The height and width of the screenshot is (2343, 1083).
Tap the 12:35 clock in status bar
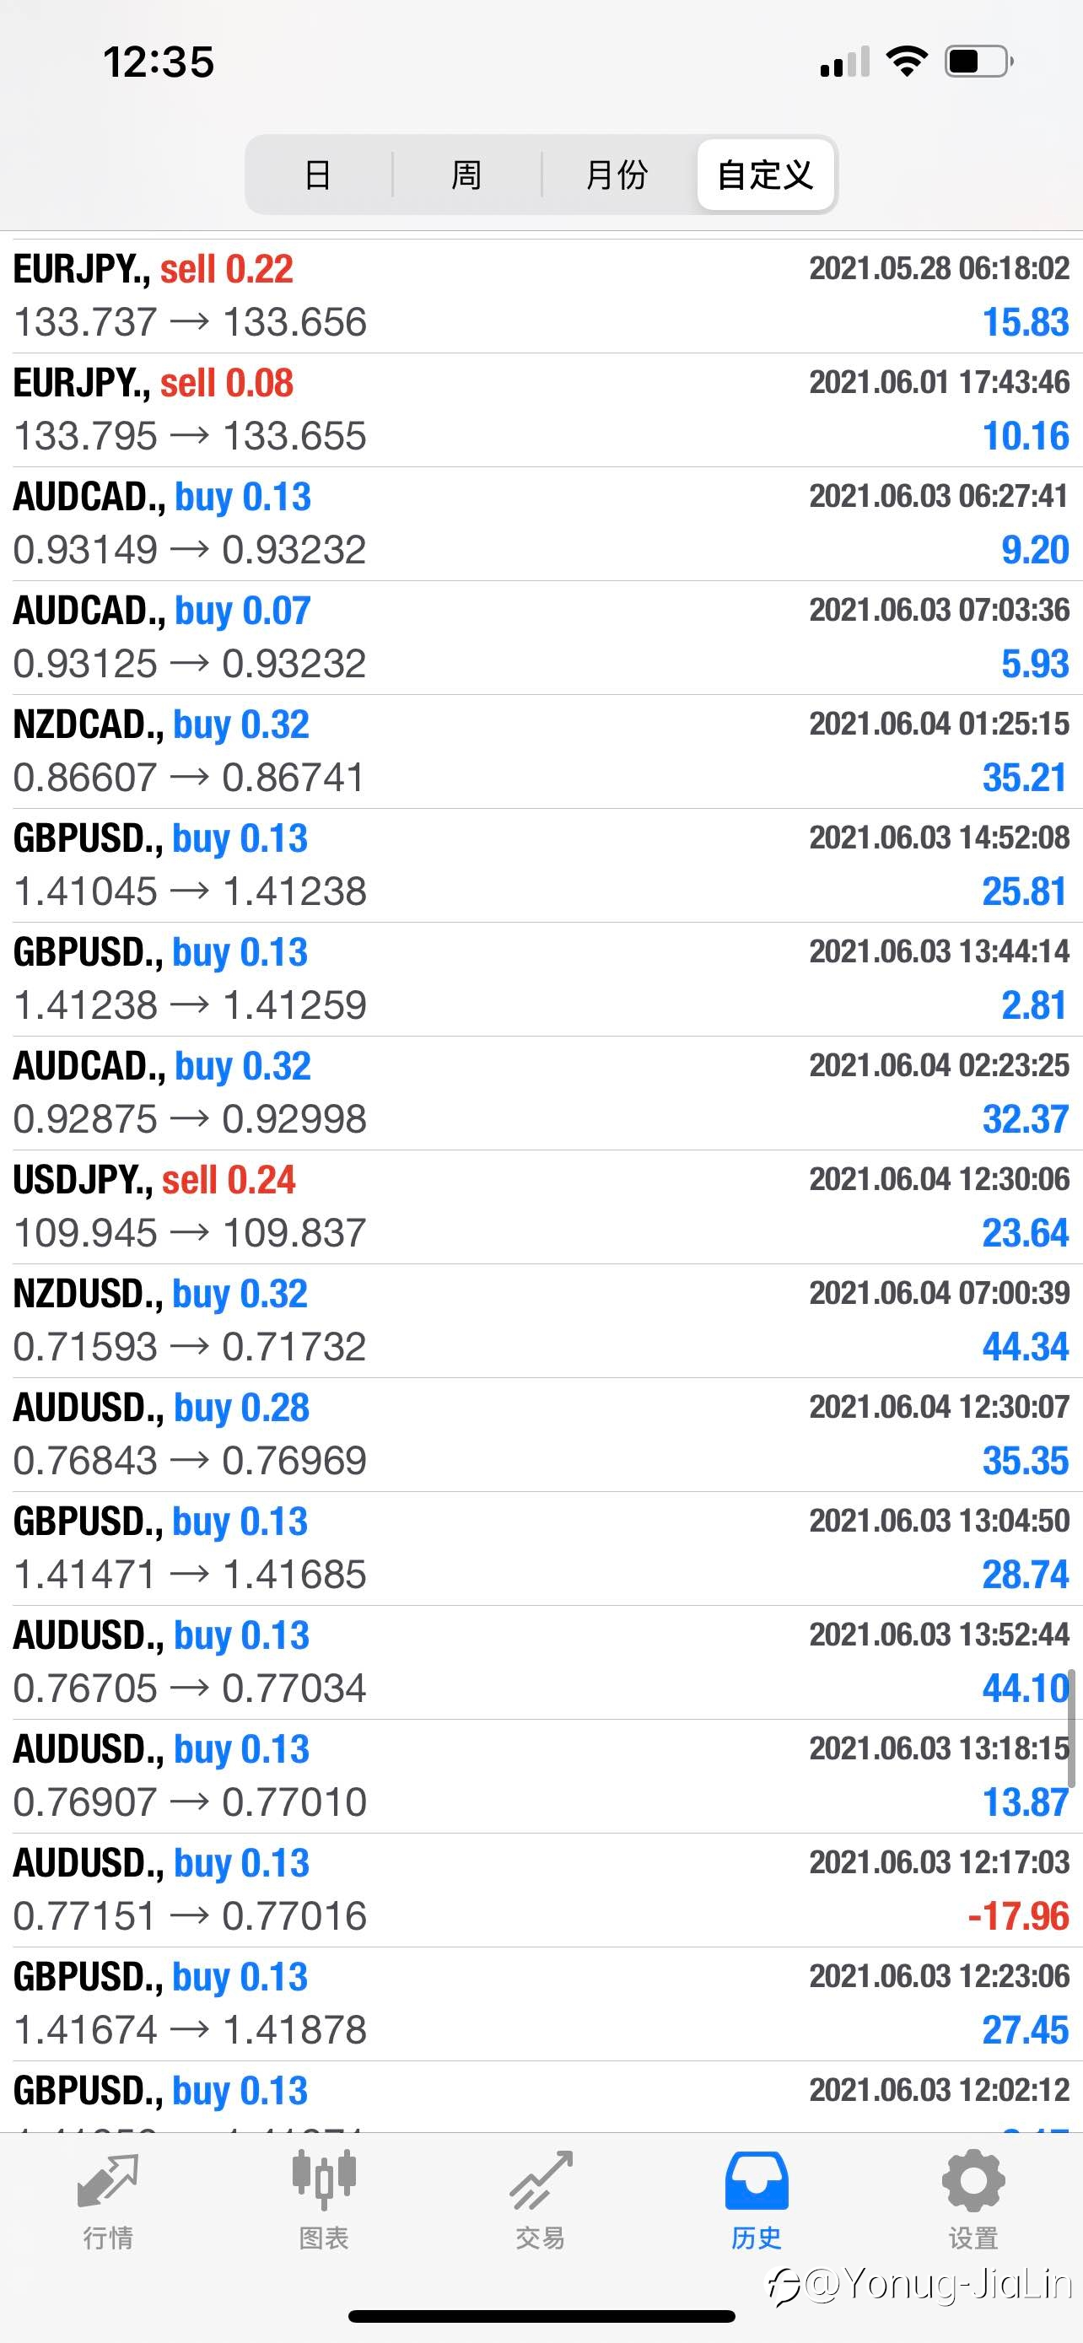pyautogui.click(x=159, y=62)
